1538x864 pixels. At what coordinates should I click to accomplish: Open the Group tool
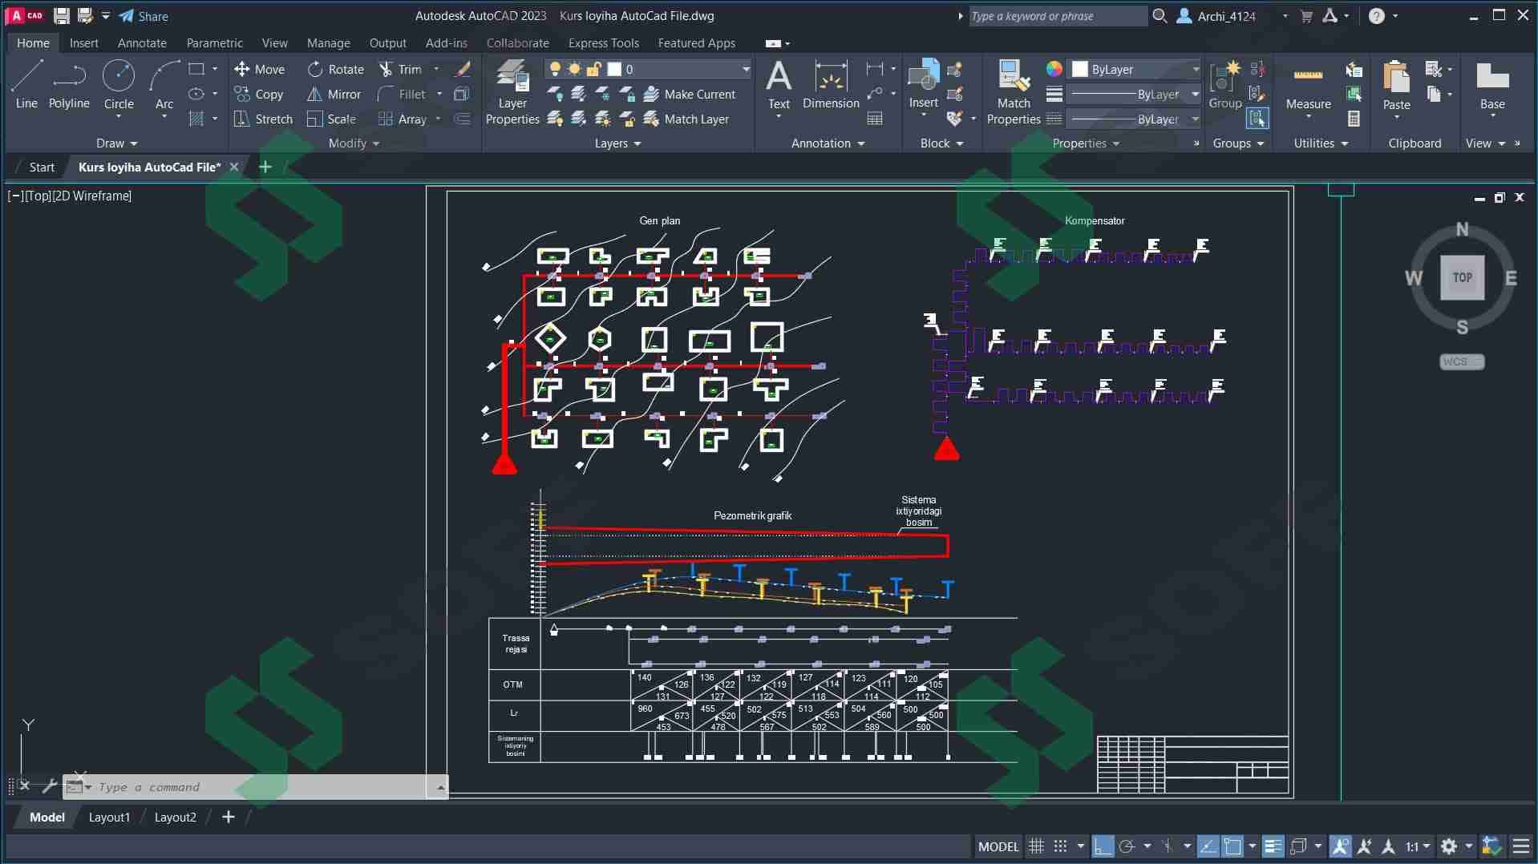click(x=1225, y=85)
